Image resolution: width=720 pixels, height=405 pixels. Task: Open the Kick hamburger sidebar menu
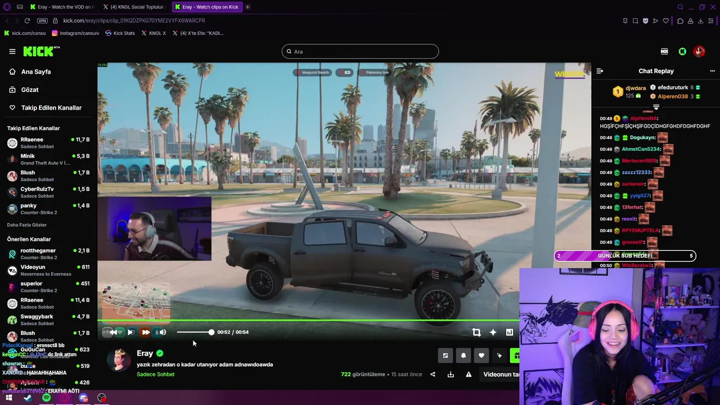click(12, 51)
